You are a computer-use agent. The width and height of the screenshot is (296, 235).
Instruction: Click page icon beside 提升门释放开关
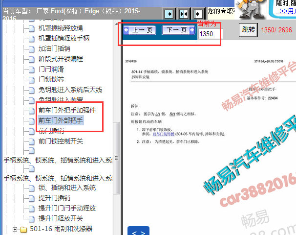click(32, 219)
